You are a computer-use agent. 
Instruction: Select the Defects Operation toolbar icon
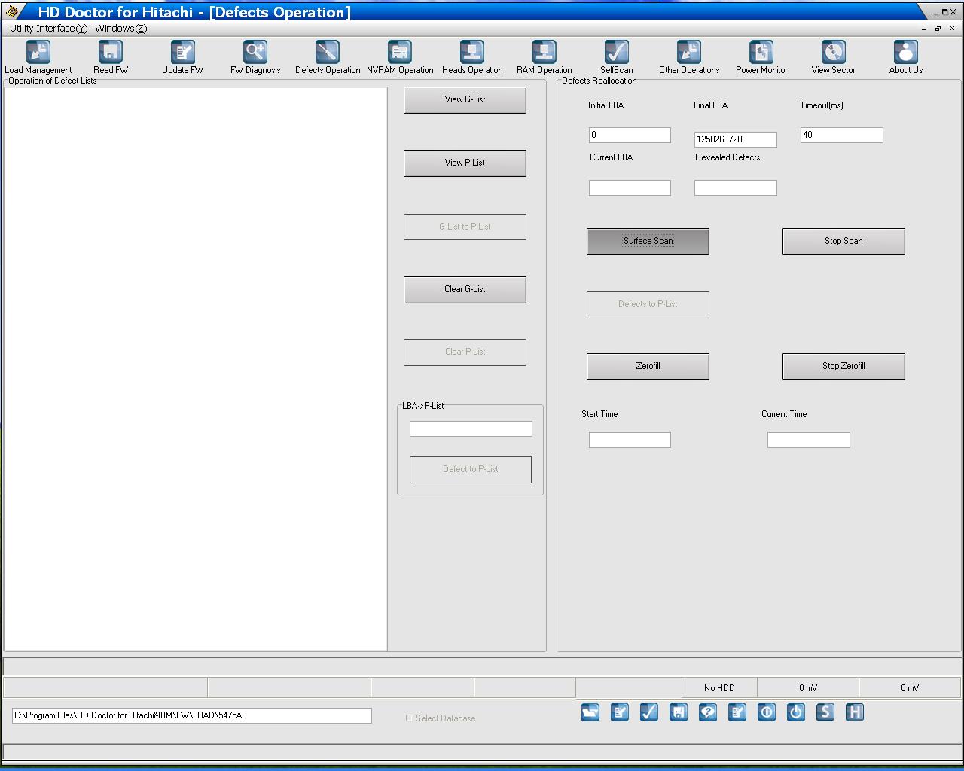tap(328, 57)
